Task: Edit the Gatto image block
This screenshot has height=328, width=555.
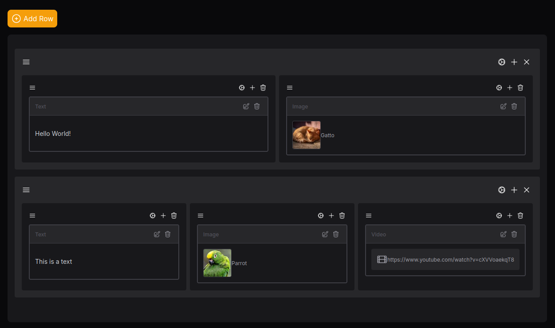Action: click(504, 106)
